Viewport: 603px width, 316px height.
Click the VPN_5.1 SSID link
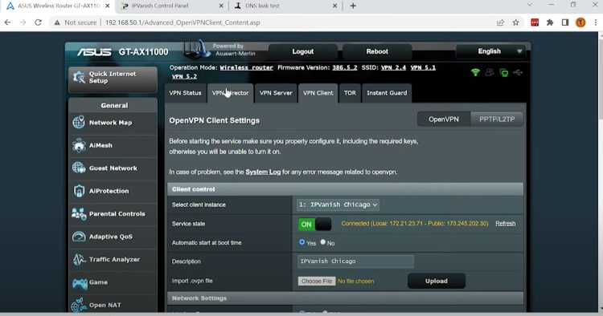423,67
